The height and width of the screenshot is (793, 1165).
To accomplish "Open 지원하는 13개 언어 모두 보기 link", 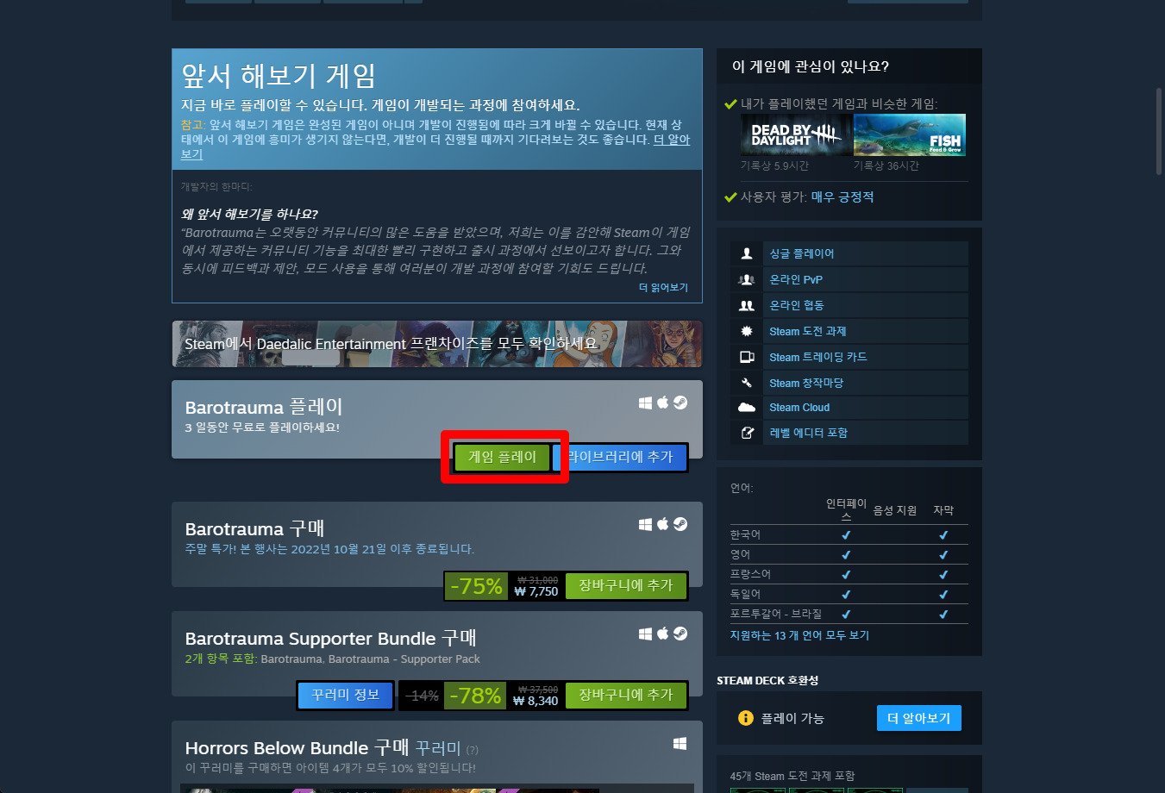I will click(799, 635).
